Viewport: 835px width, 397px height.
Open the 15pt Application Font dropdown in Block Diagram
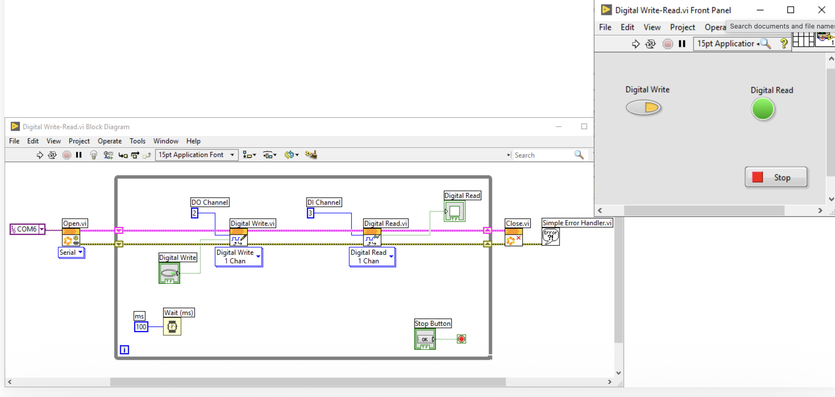tap(197, 155)
